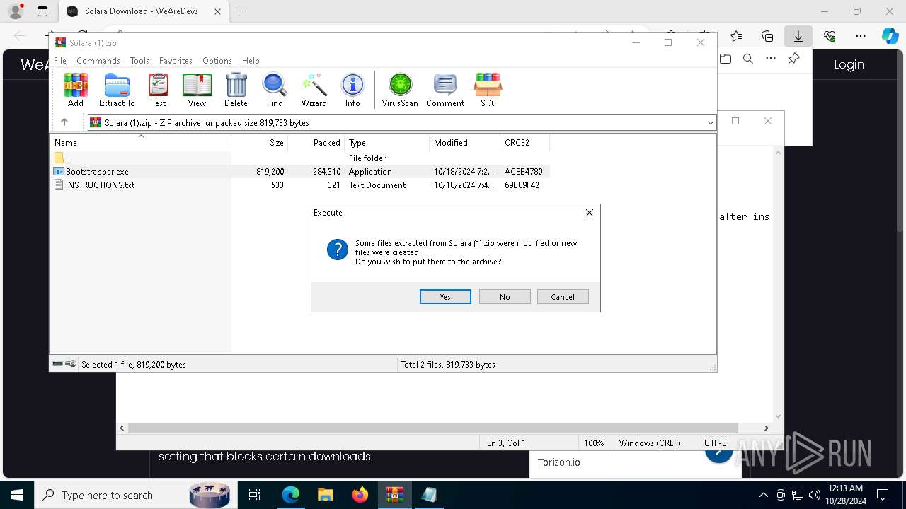
Task: Click the WinRAR taskbar icon
Action: point(394,495)
